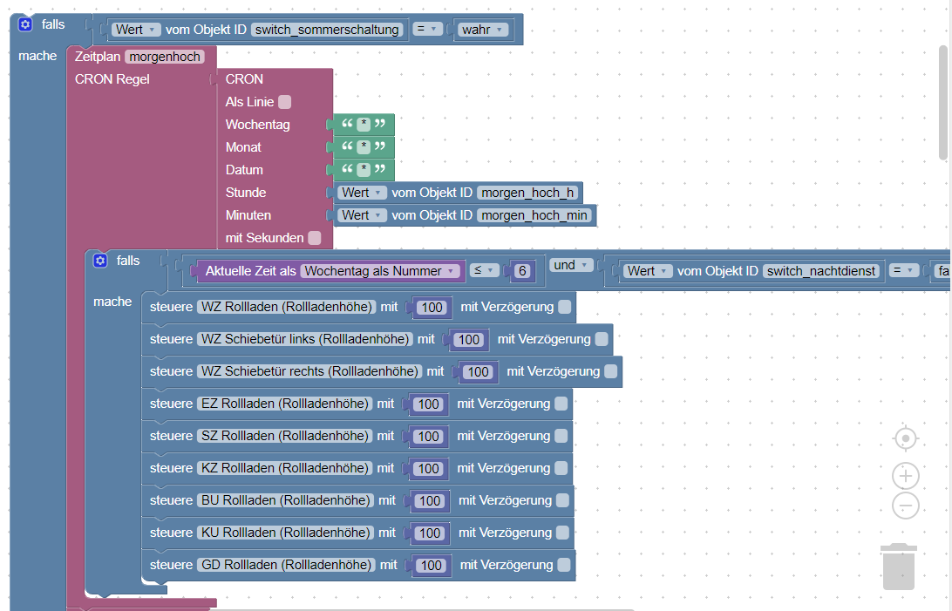This screenshot has width=952, height=611.
Task: Select object GD Rollladen (Rollladenhöhe)
Action: 287,564
